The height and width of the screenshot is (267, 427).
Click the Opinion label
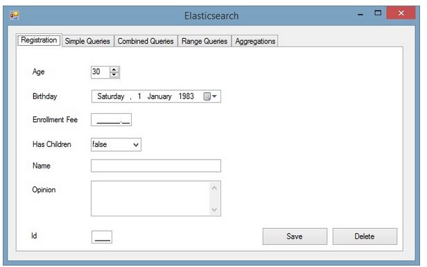(x=44, y=190)
